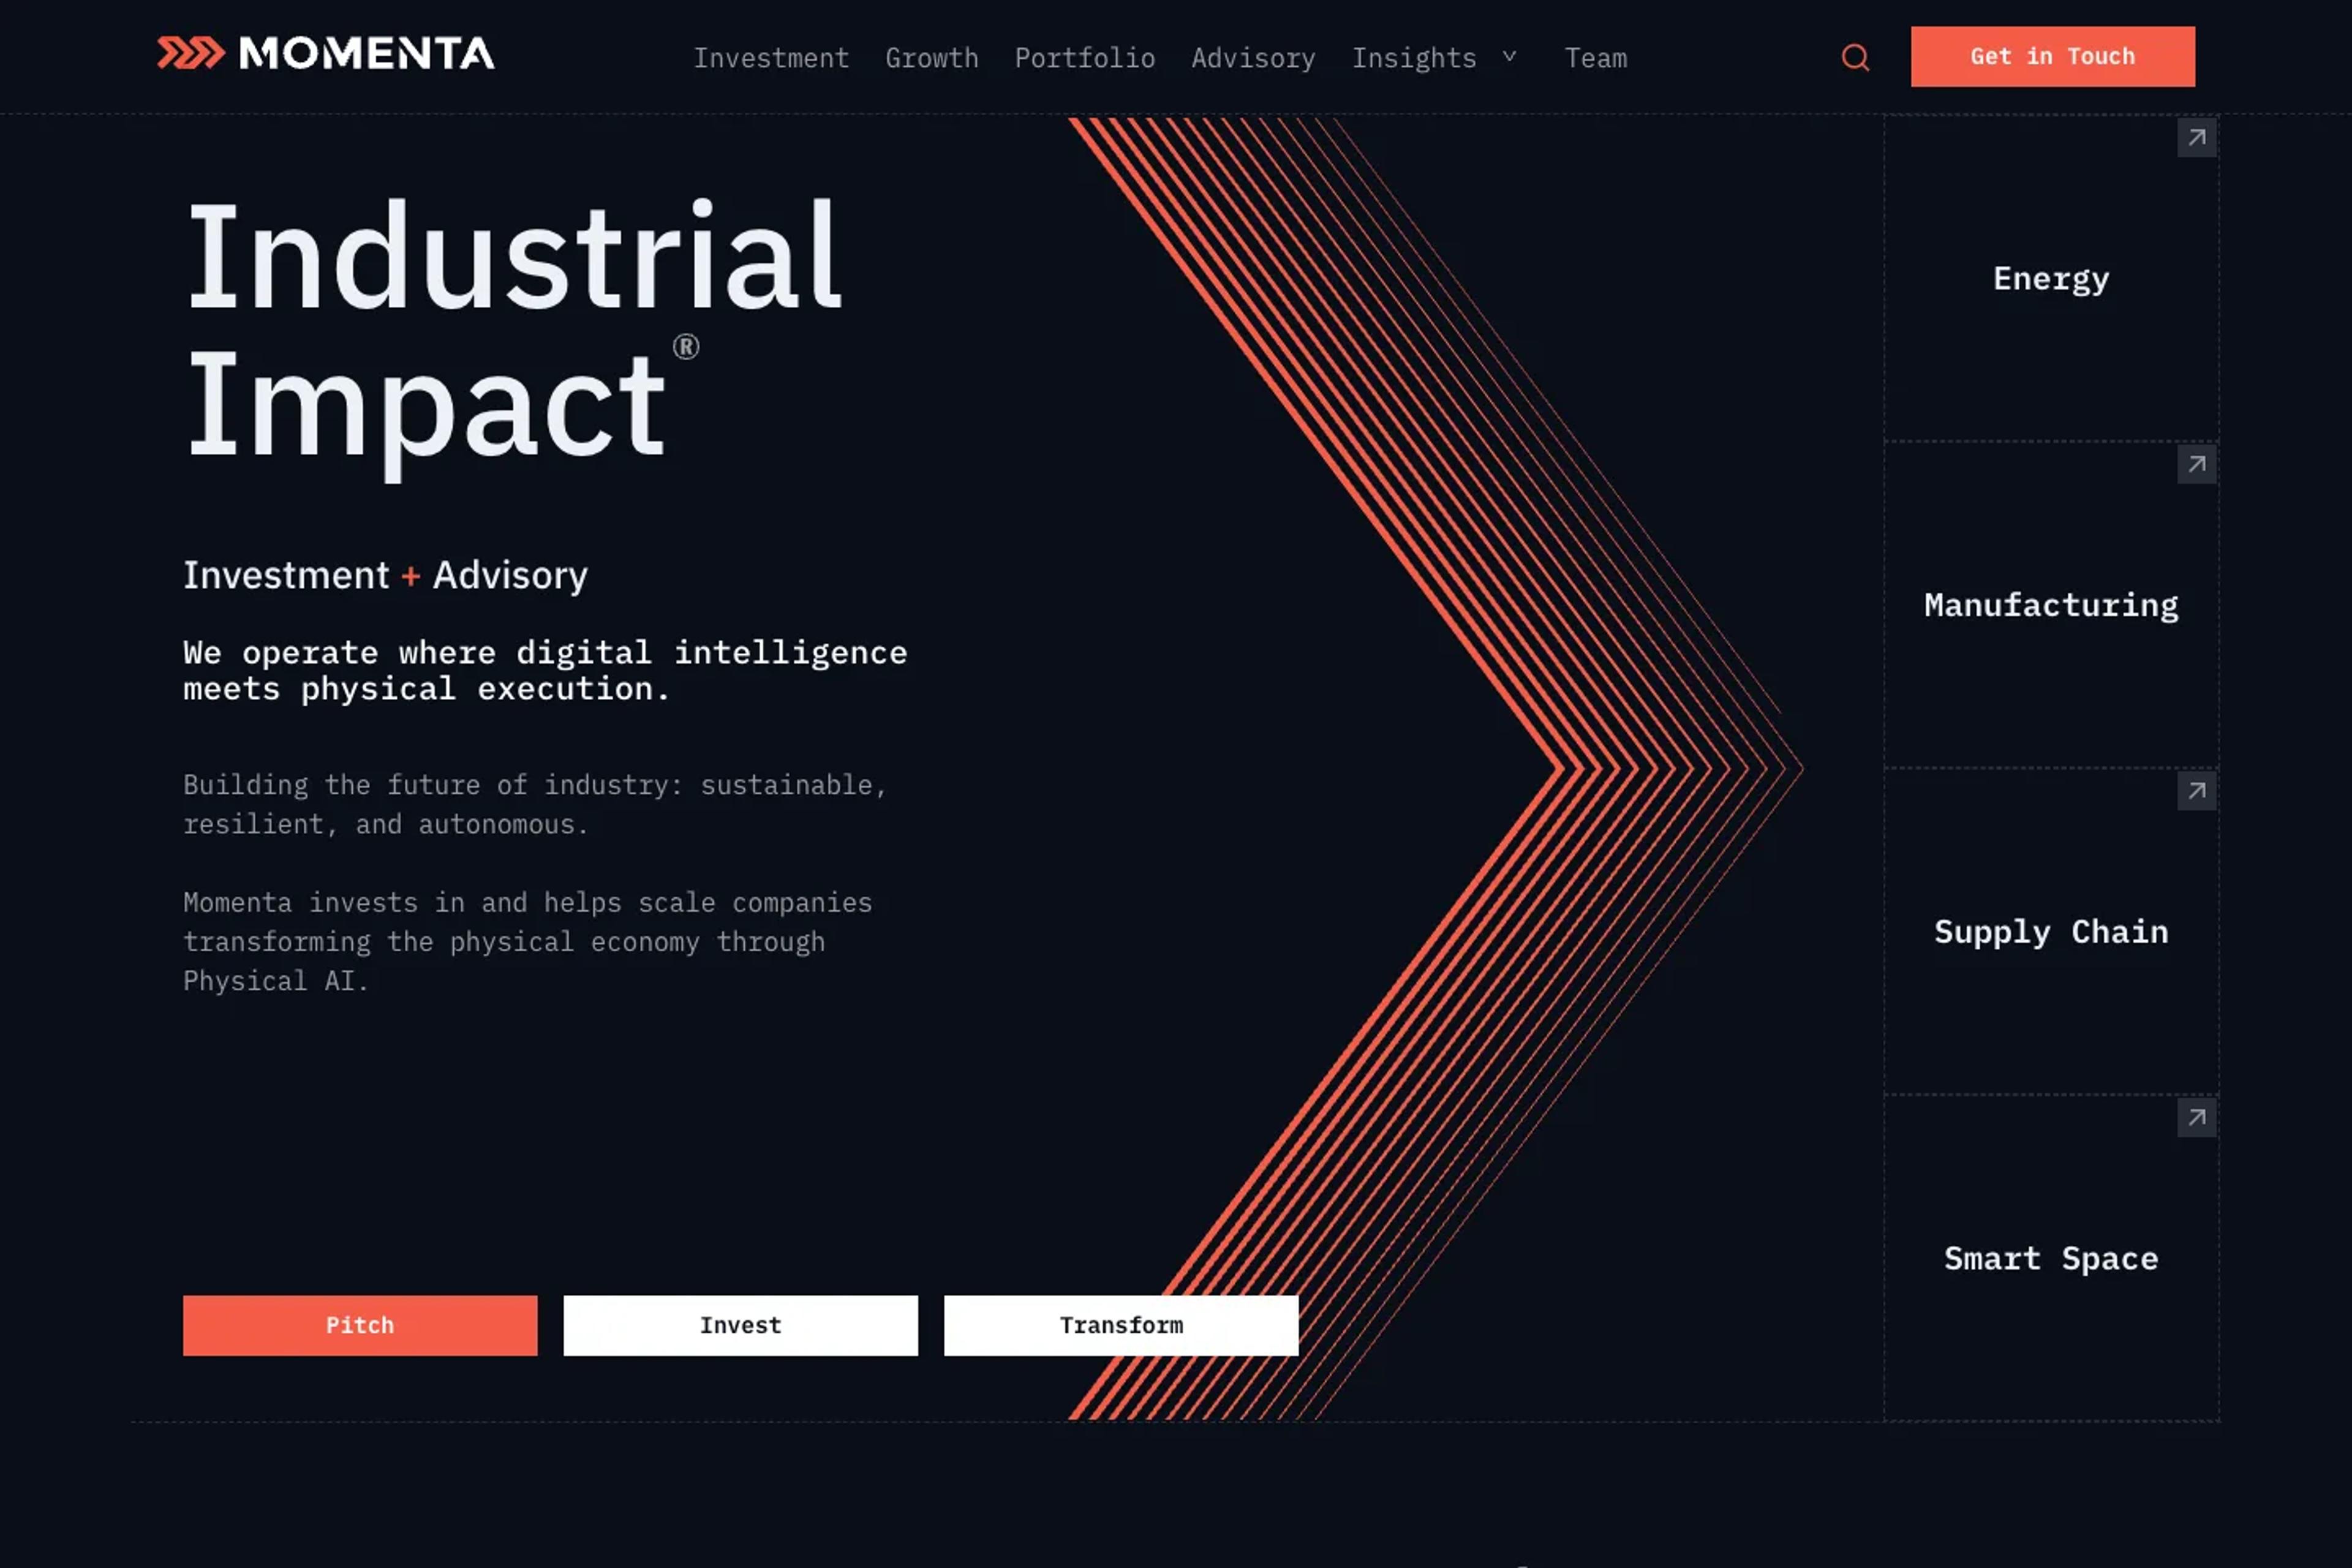Click the arrow icon on the Manufacturing card
The image size is (2352, 1568).
pos(2196,464)
